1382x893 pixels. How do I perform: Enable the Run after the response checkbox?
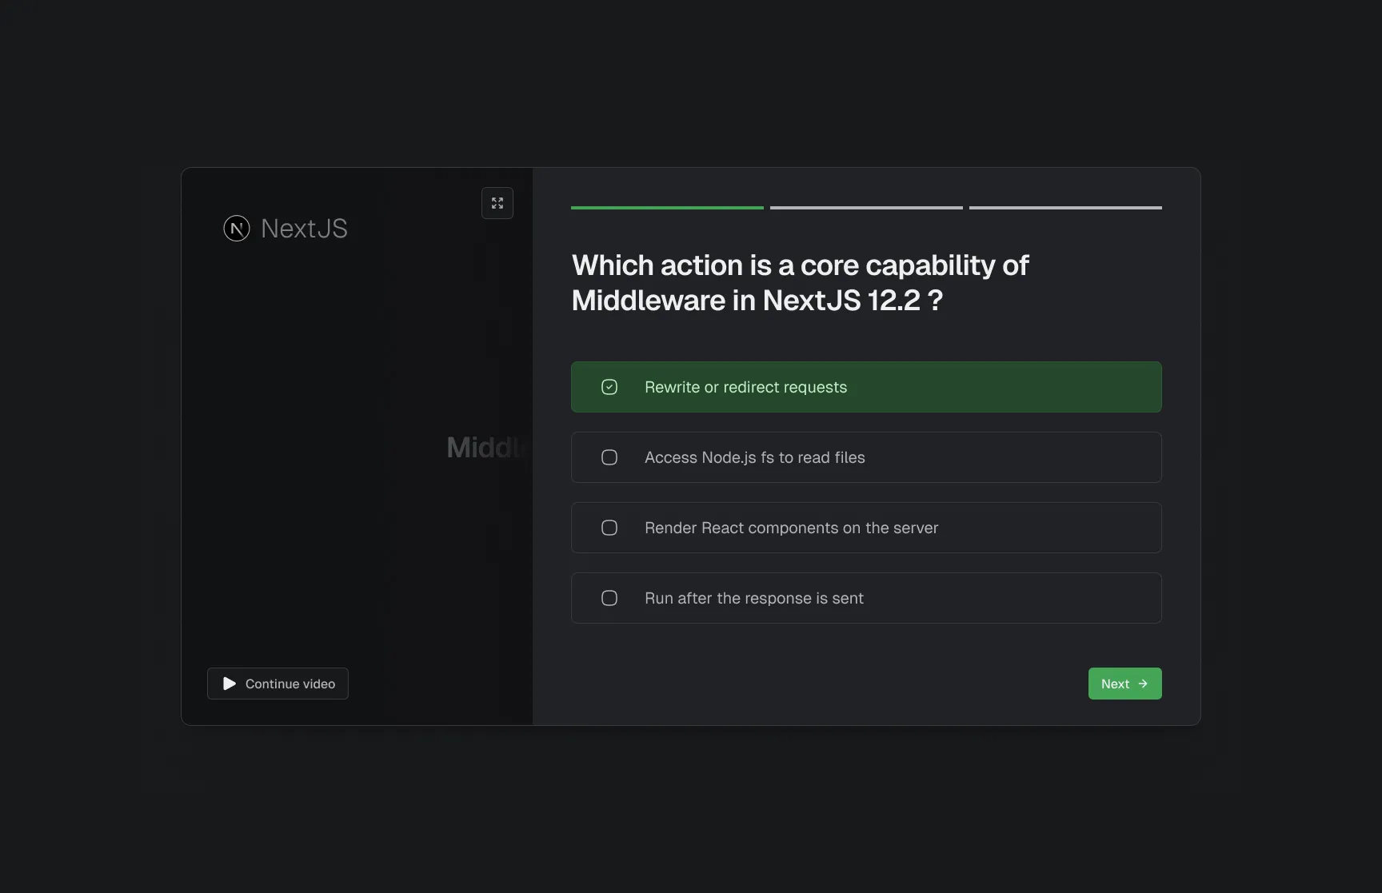[x=609, y=598]
